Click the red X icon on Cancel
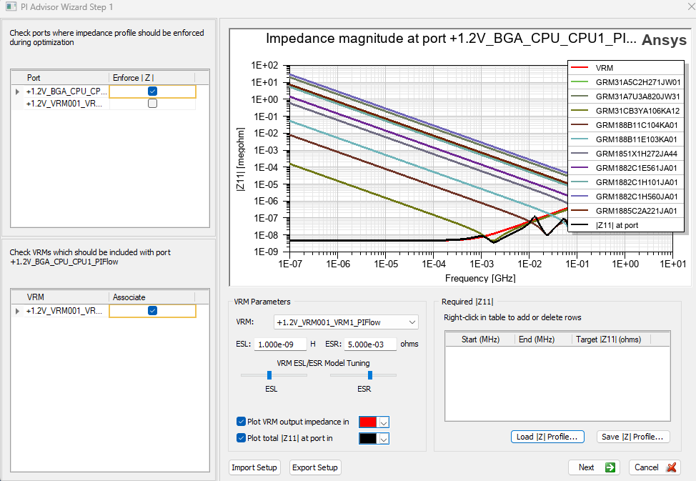The height and width of the screenshot is (481, 696). click(x=672, y=467)
